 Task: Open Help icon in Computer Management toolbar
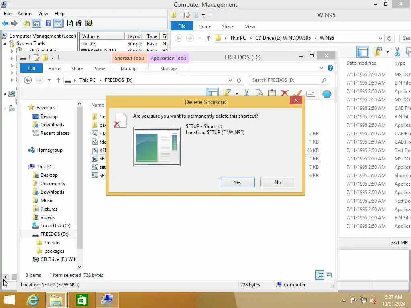pos(48,24)
